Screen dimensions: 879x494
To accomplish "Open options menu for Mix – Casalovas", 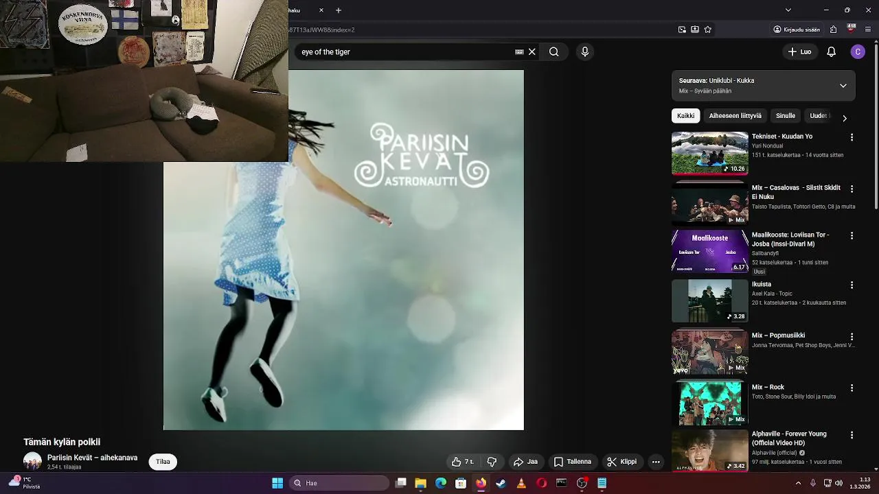I will (852, 189).
